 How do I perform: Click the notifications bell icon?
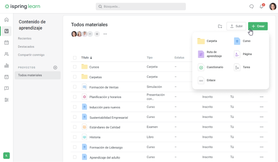[x=261, y=6]
